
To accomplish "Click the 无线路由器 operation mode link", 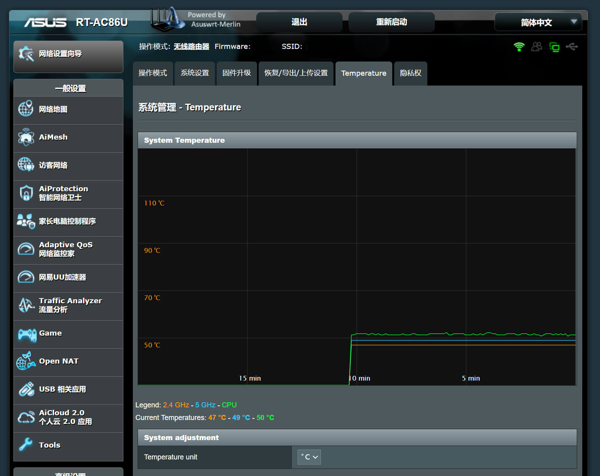I will coord(191,47).
